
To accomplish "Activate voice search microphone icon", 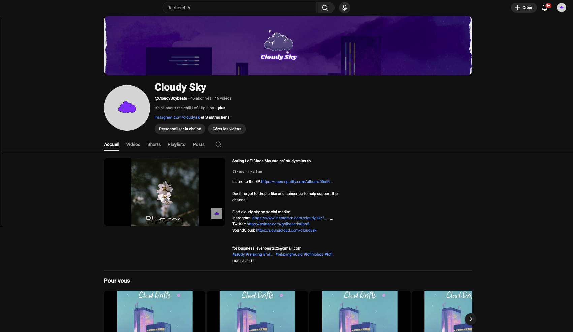I will tap(344, 8).
